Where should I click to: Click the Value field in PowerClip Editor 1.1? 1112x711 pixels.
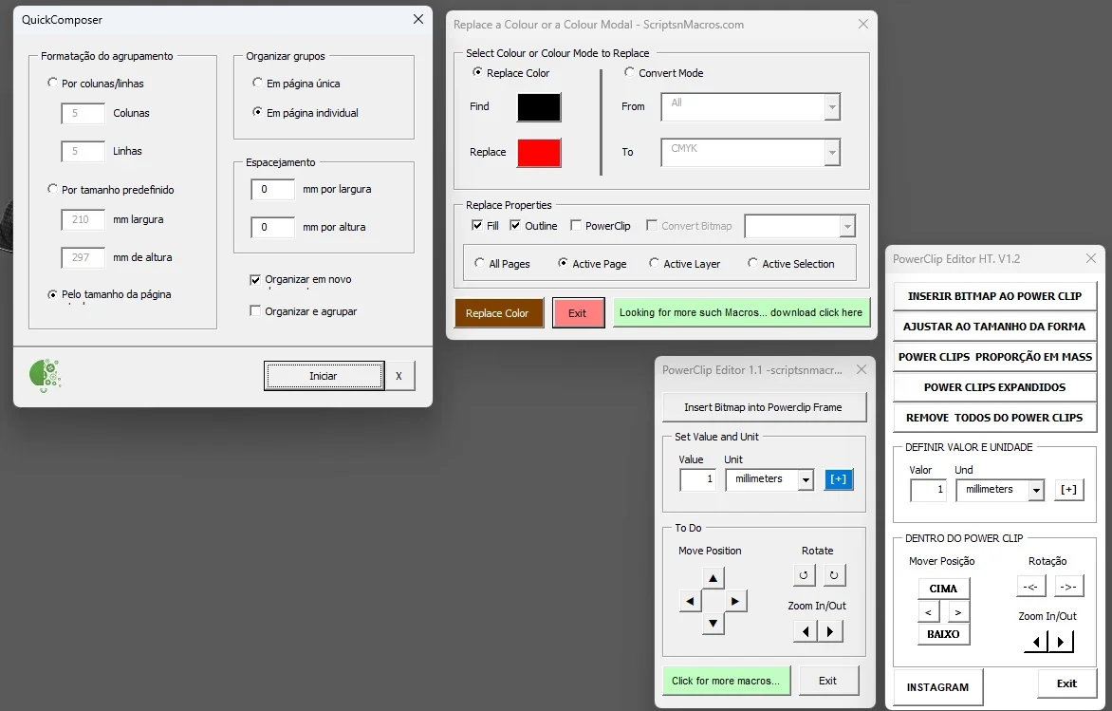697,479
